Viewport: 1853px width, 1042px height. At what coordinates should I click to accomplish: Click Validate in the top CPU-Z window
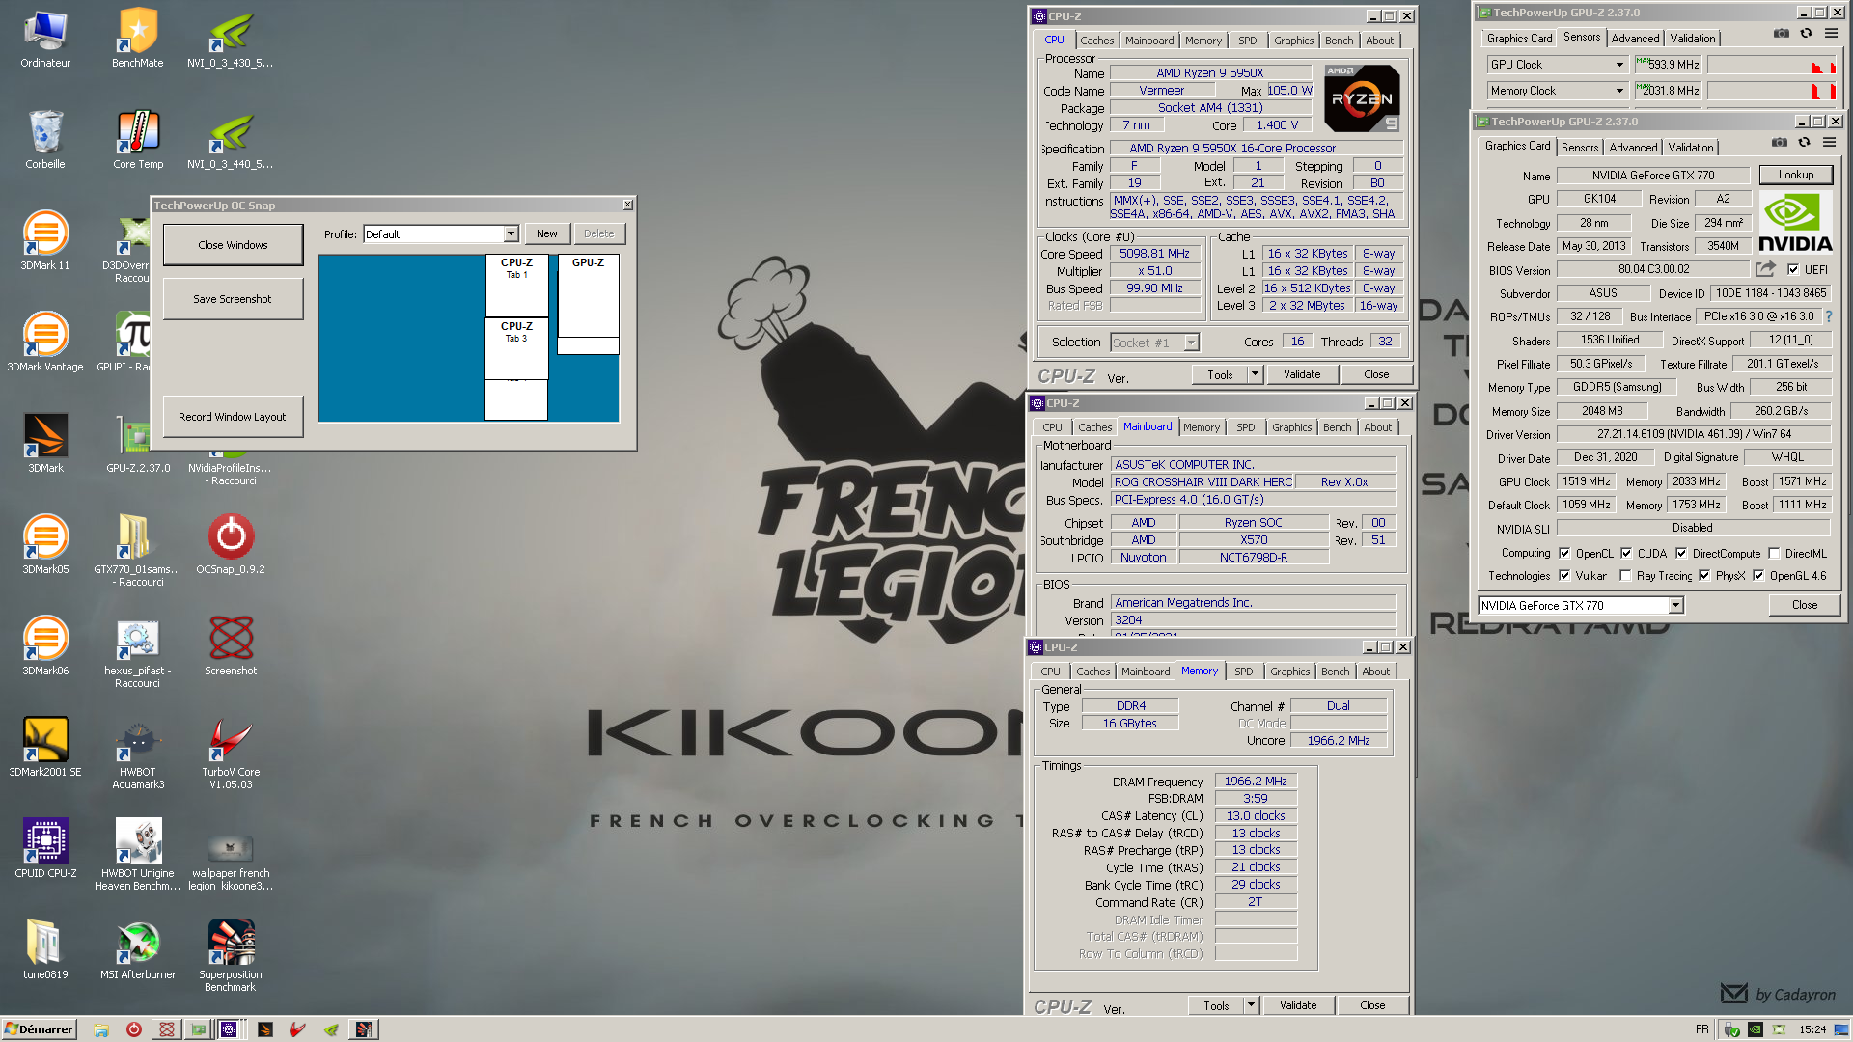1302,374
